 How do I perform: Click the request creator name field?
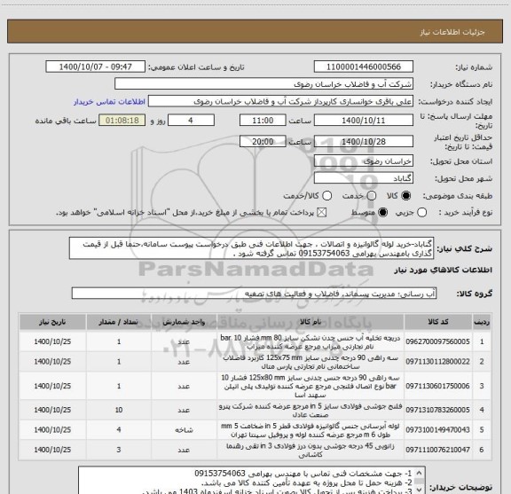(280, 101)
